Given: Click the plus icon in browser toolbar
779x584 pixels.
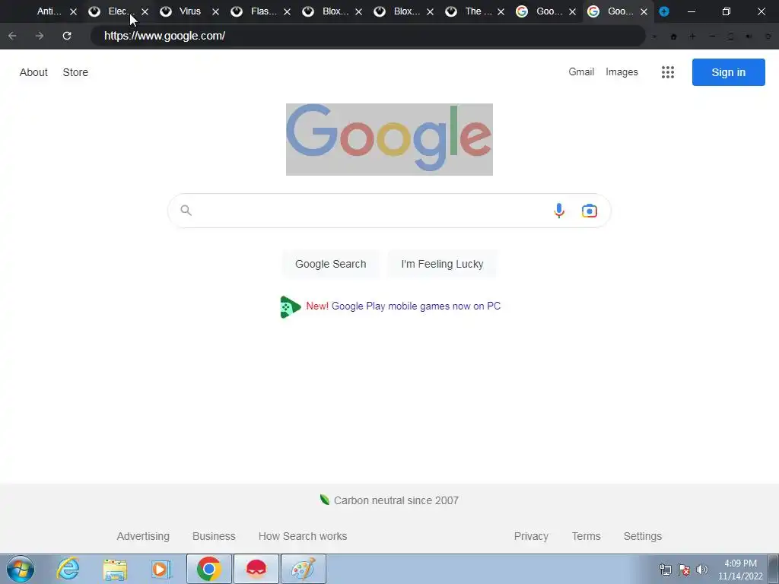Looking at the screenshot, I should [x=692, y=36].
